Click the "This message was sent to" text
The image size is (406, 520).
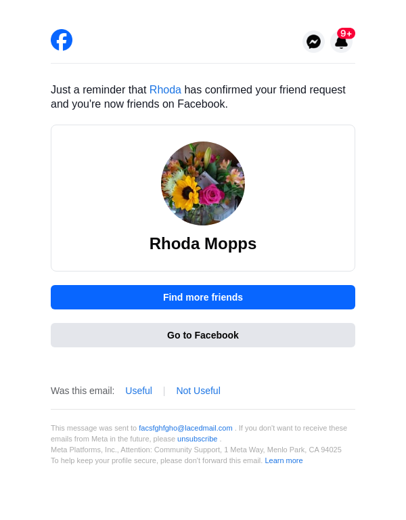click(93, 428)
